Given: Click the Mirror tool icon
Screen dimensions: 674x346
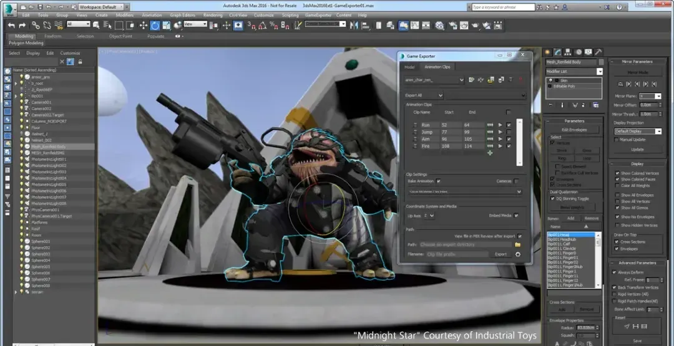Looking at the screenshot, I should [x=354, y=26].
